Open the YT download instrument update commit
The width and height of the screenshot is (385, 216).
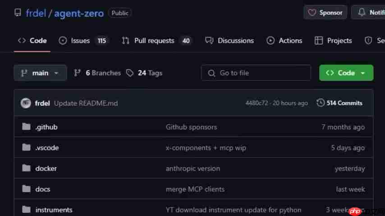[x=234, y=210]
